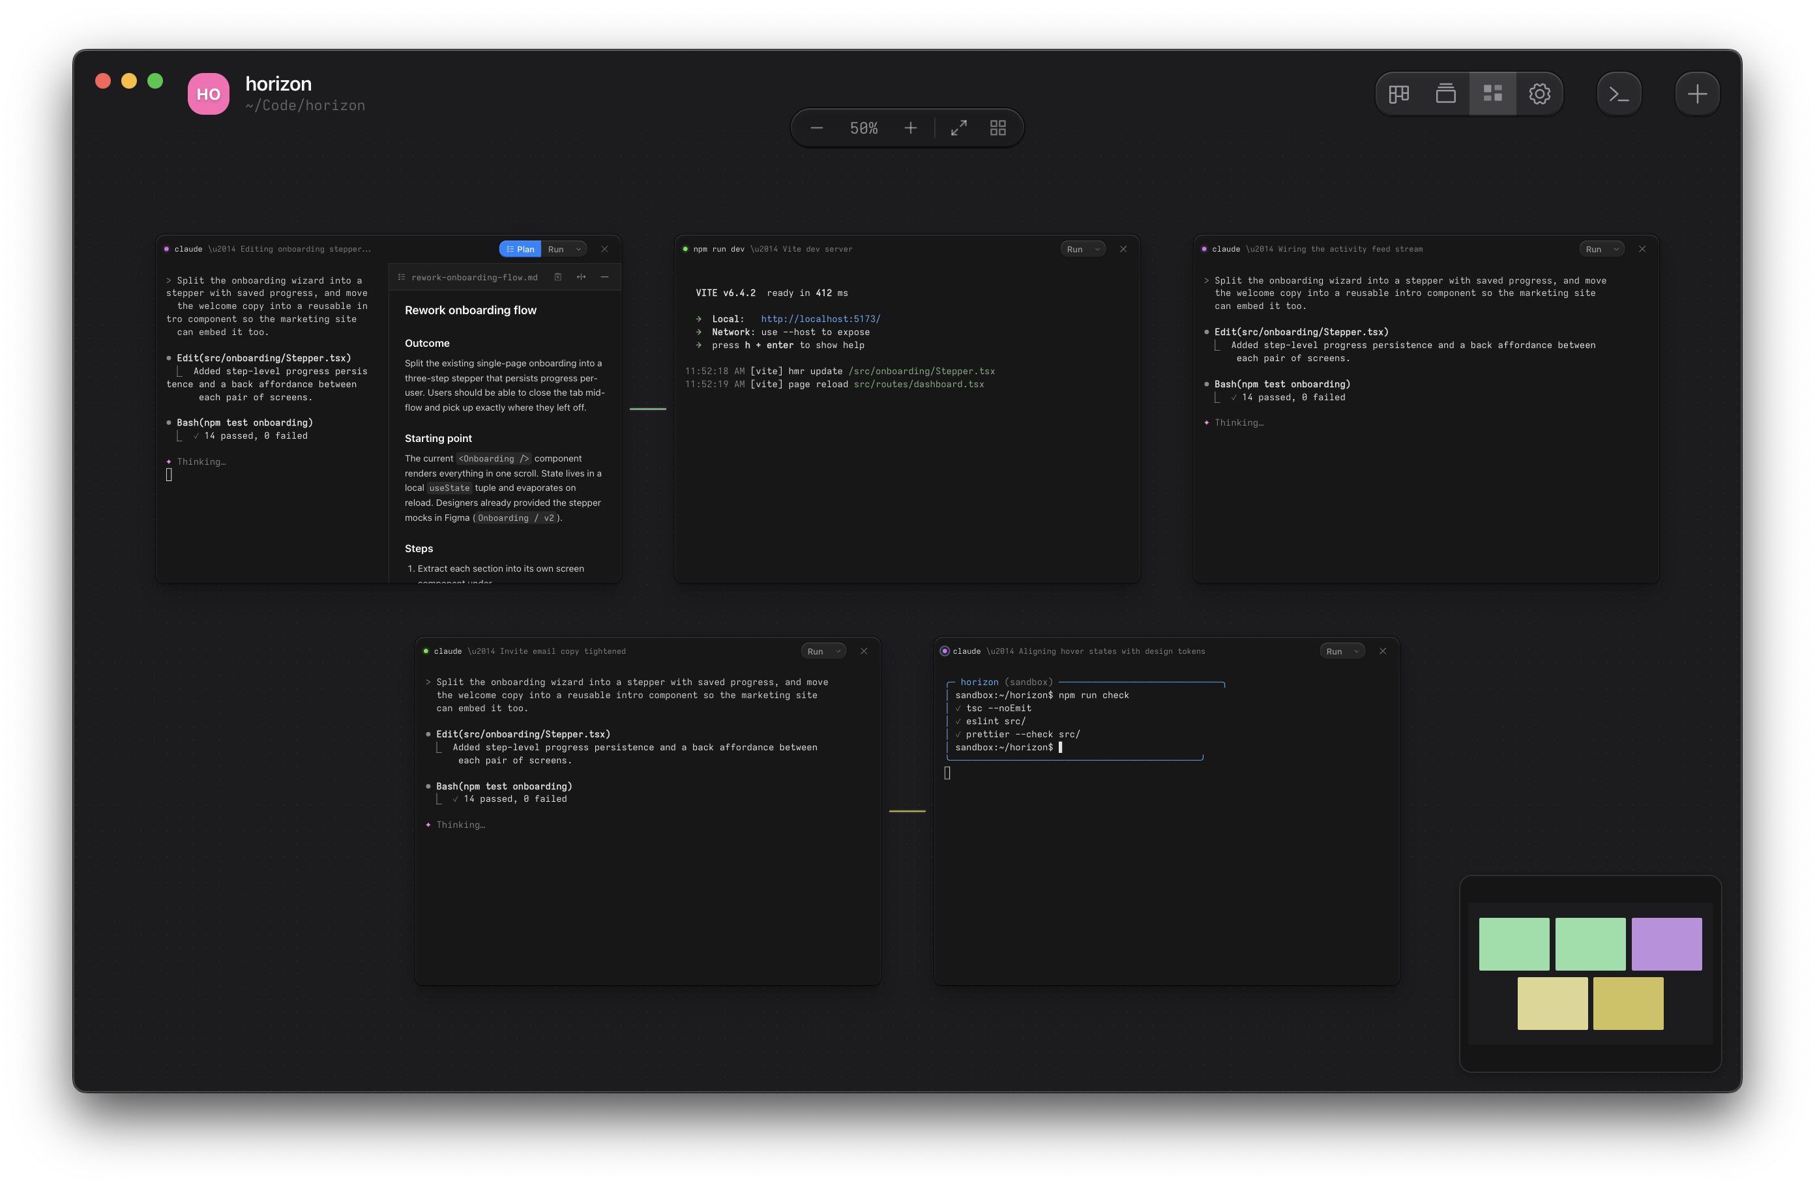
Task: Click the status dot of activity feed stream panel
Action: pos(1204,250)
